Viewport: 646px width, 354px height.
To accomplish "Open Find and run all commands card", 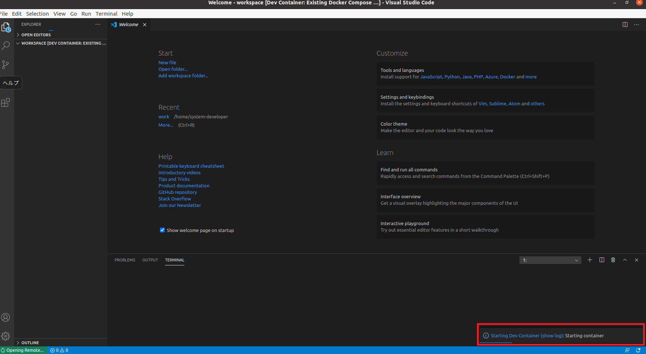I will click(485, 173).
